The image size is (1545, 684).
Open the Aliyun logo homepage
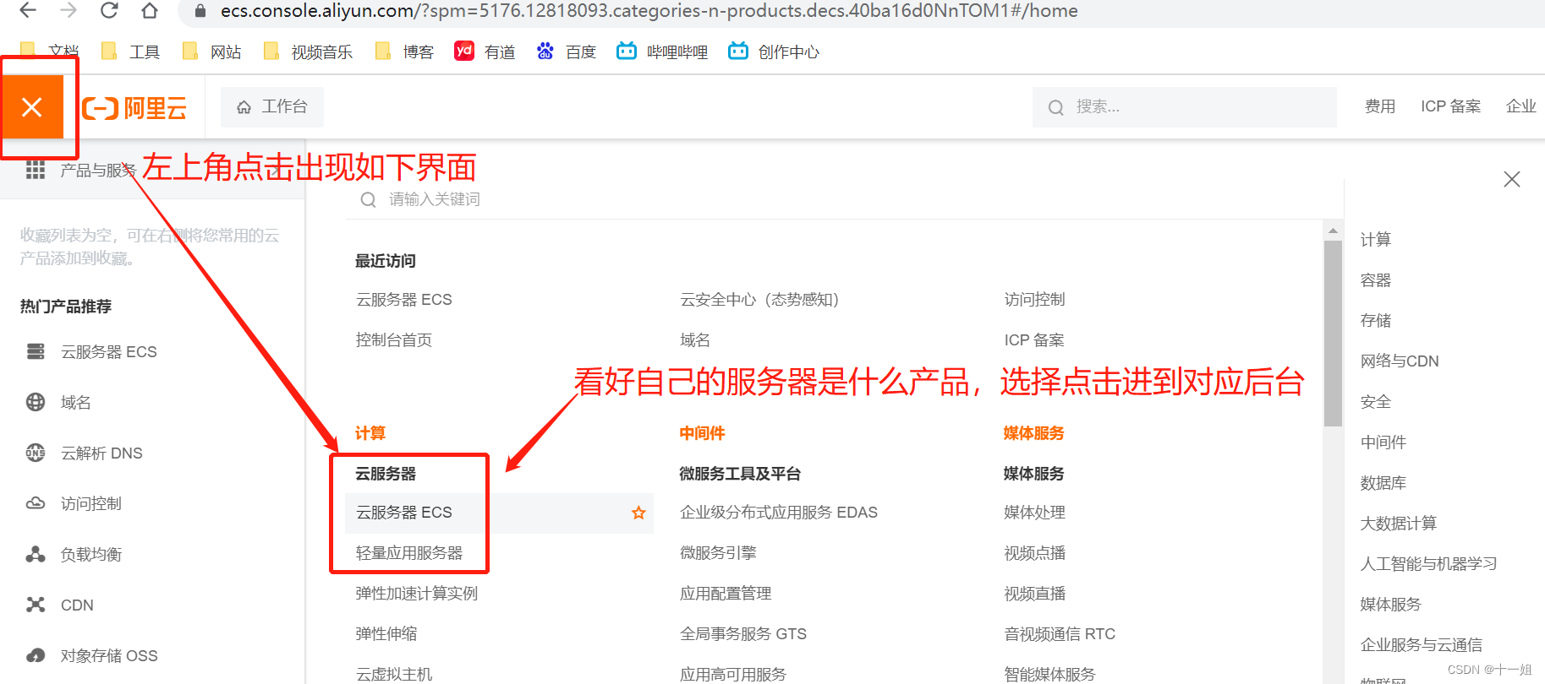[135, 108]
